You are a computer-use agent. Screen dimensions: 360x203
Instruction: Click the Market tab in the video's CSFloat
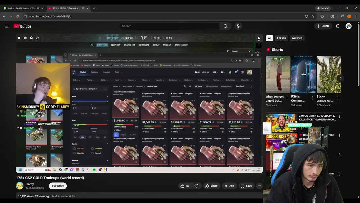[83, 72]
